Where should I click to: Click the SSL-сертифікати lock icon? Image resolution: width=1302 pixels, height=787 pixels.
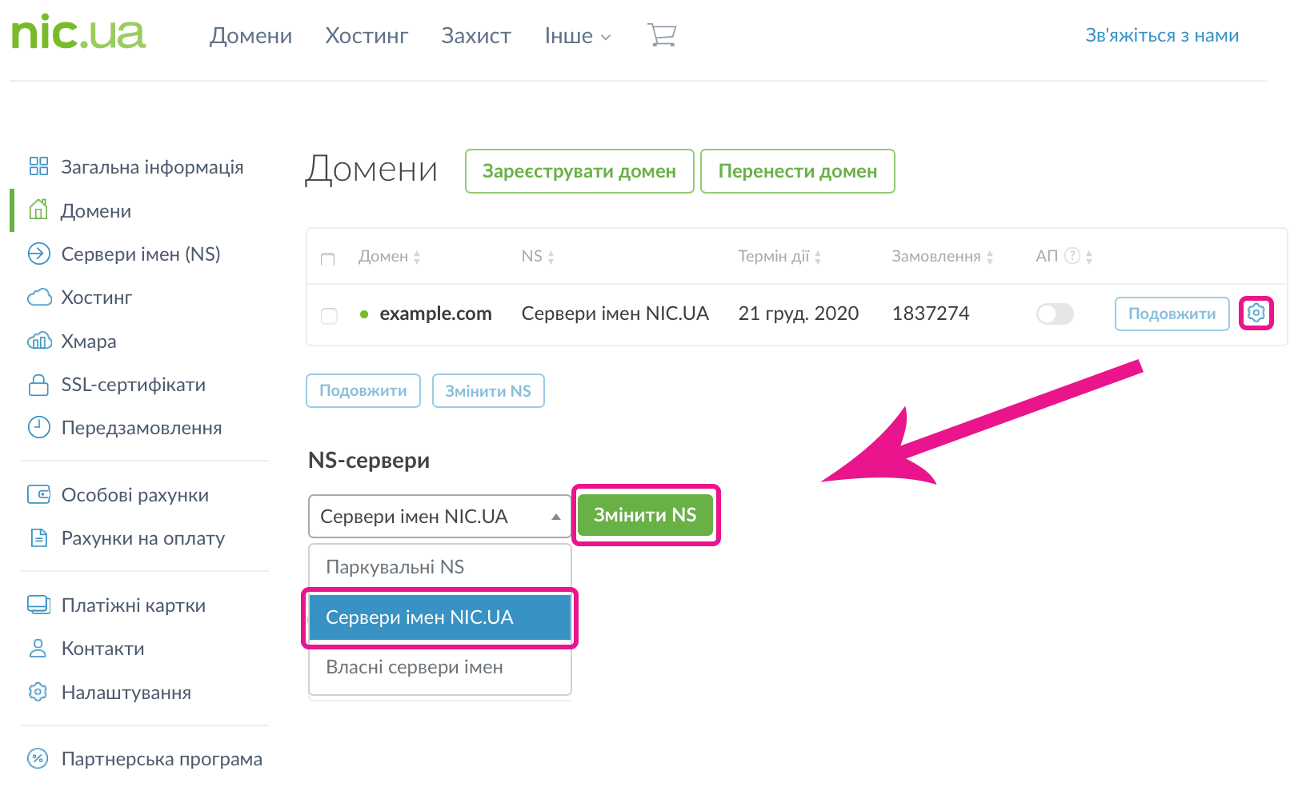coord(38,385)
